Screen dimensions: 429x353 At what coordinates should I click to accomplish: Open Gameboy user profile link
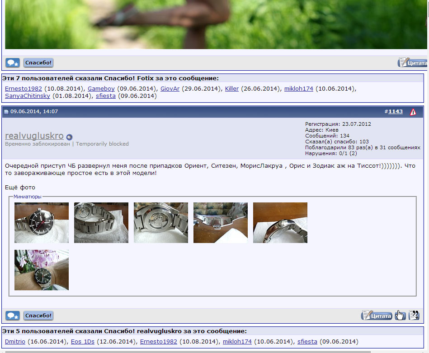click(x=101, y=89)
